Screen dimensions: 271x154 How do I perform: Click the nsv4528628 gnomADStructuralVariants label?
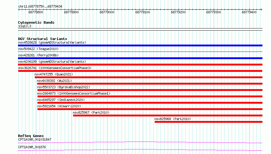52,42
